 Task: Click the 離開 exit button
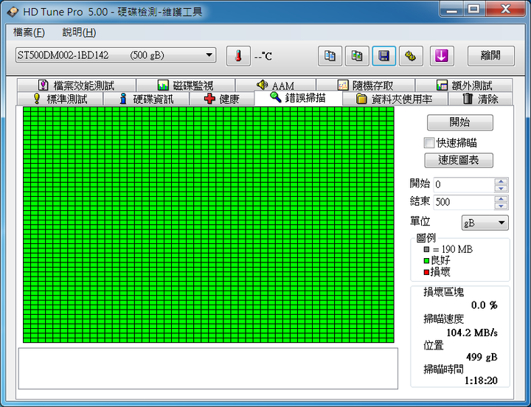(490, 56)
